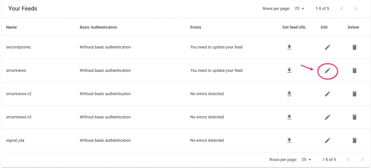Delete the smartnews-v2 feed
The height and width of the screenshot is (168, 371).
(354, 94)
